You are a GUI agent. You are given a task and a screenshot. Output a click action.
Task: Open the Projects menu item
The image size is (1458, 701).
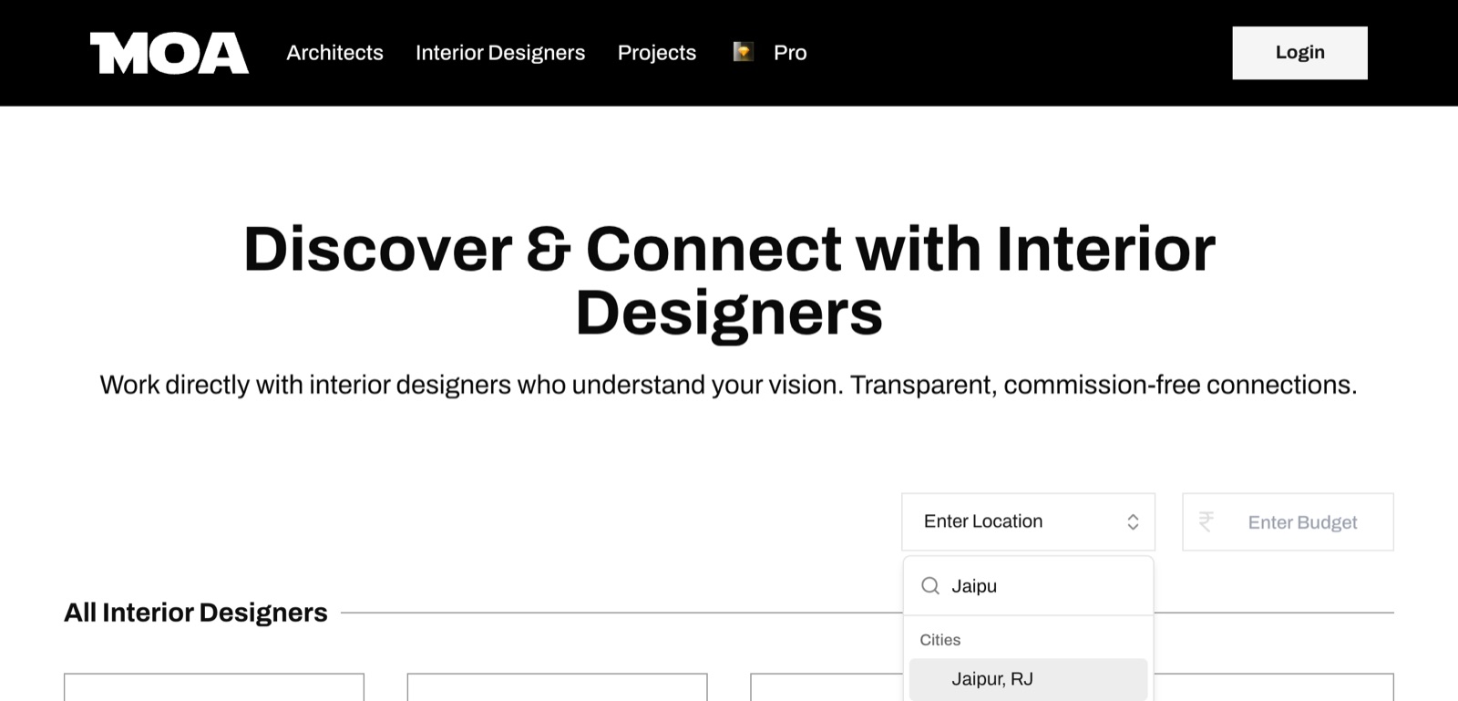tap(657, 53)
